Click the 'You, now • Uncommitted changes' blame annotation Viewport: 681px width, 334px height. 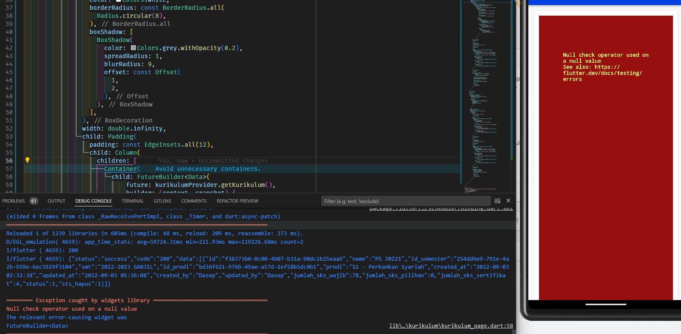pyautogui.click(x=213, y=161)
